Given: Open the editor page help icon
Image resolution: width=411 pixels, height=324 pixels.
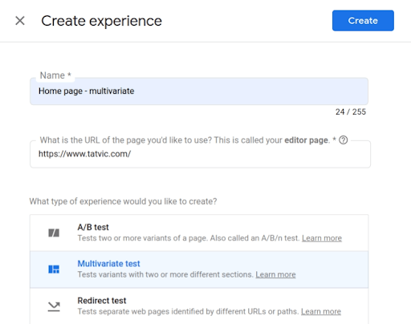Looking at the screenshot, I should click(343, 140).
